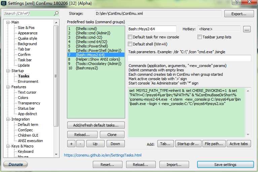Click Add/refresh default tasks button
Viewport: 258px width, 172px height.
96,125
